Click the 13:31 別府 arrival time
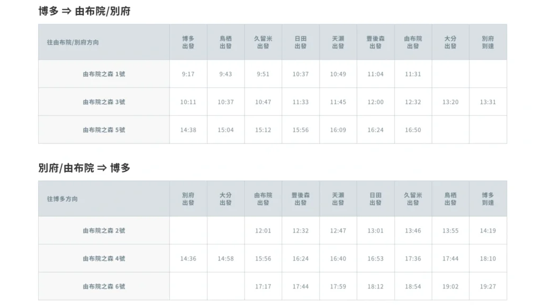 coord(487,102)
